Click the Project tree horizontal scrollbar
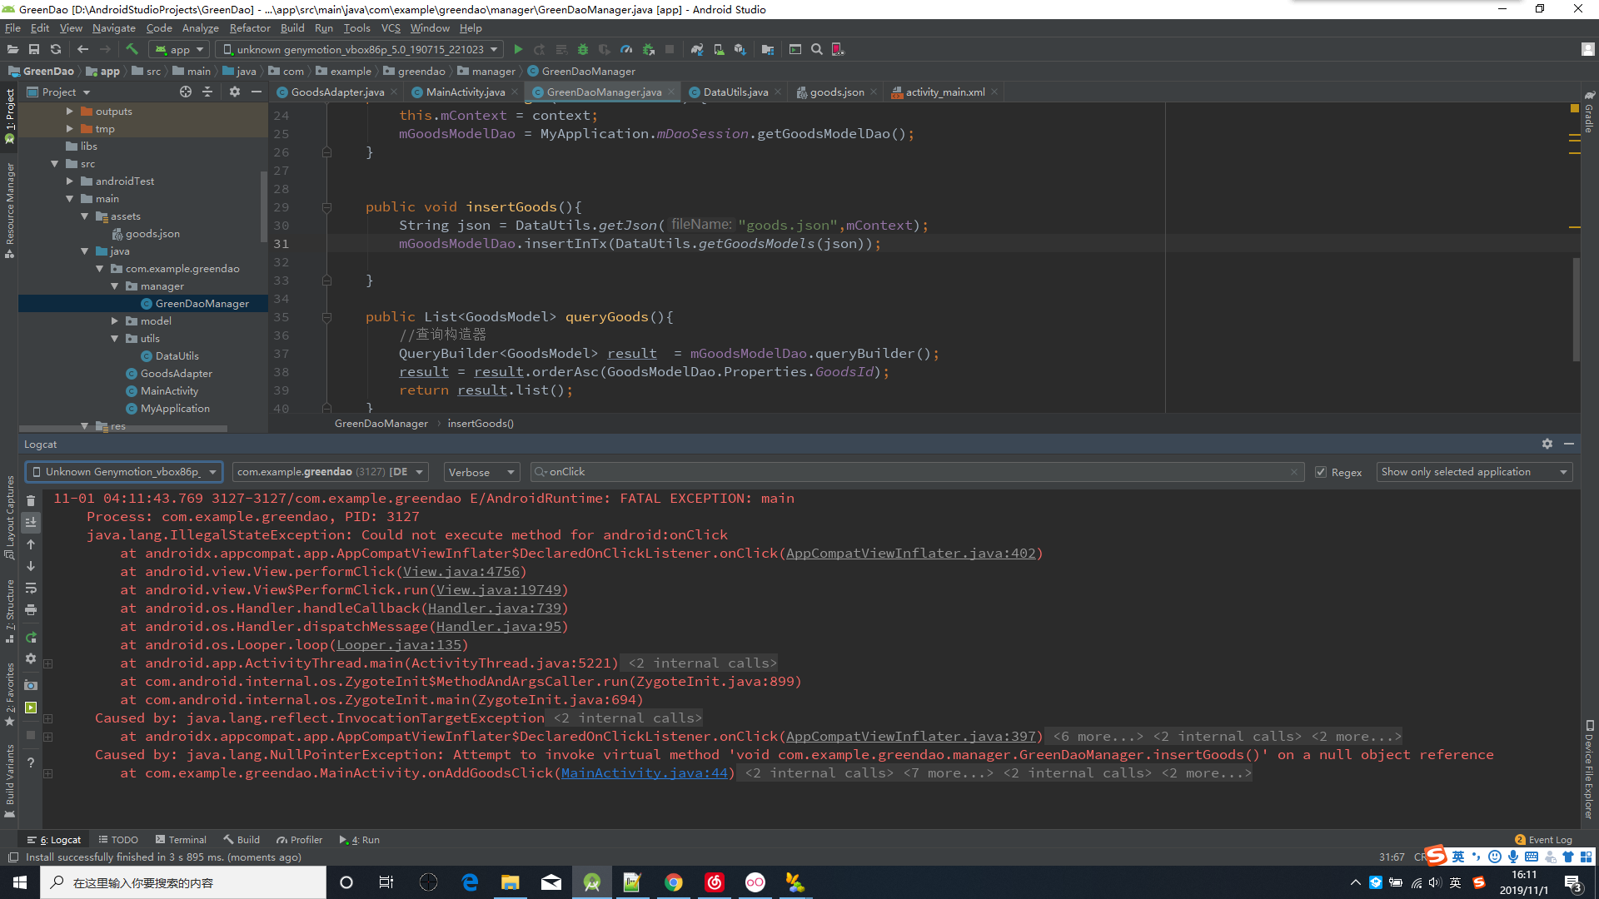 [x=122, y=429]
